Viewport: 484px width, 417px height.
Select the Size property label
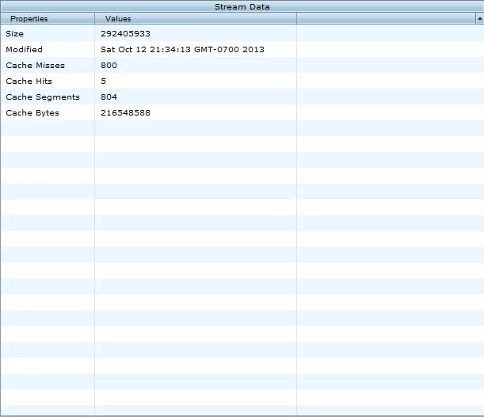click(x=14, y=33)
